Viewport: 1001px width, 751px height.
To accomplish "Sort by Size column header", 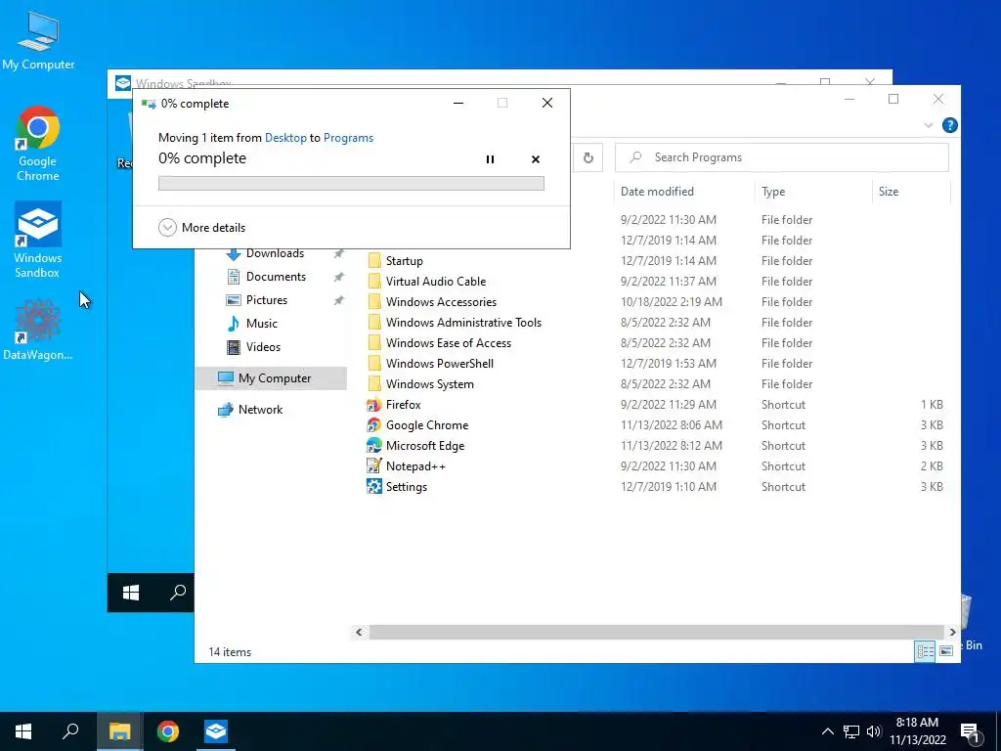I will tap(911, 192).
